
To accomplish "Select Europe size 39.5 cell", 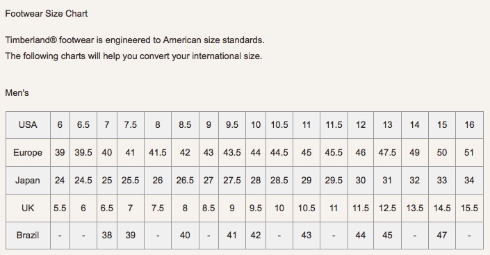I will coord(83,152).
